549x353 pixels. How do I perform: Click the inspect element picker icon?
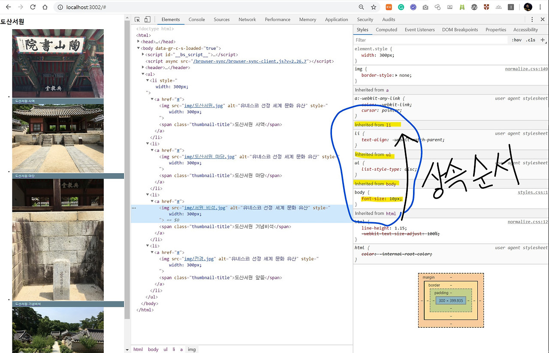[x=137, y=19]
